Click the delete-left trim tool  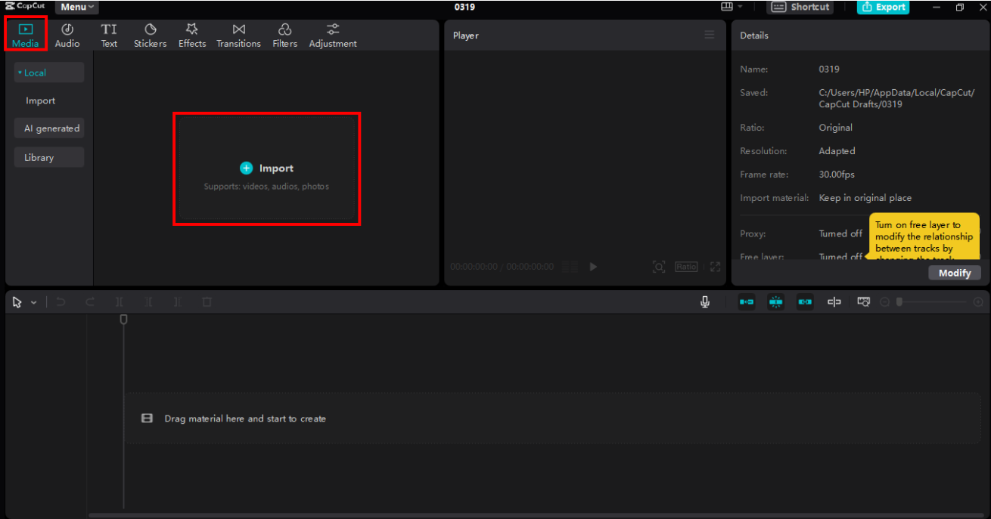(x=148, y=302)
